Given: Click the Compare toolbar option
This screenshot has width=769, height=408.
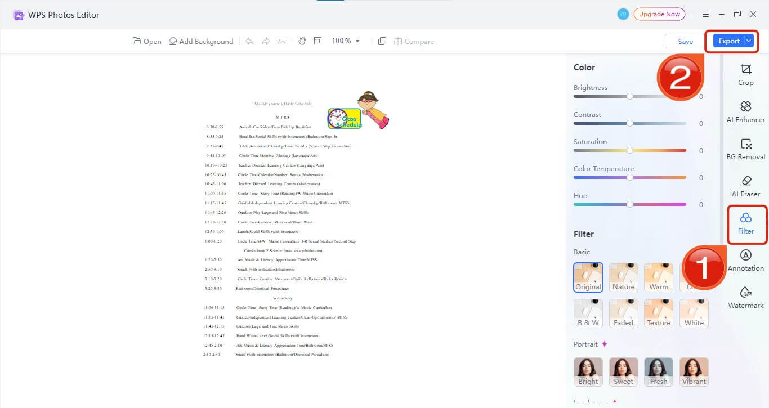Looking at the screenshot, I should point(414,41).
